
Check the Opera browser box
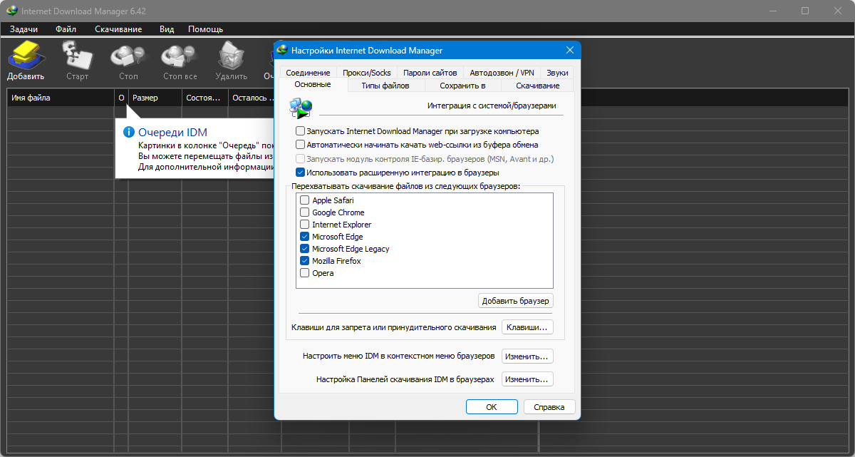click(x=305, y=273)
